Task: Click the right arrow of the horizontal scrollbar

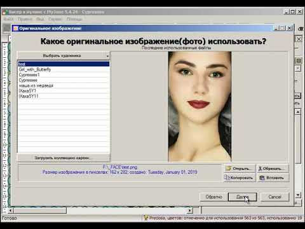Action: [x=190, y=211]
